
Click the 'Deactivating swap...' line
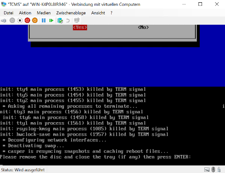click(x=33, y=146)
